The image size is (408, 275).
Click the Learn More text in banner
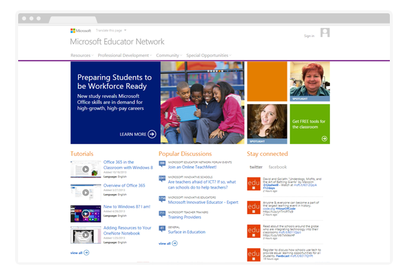coord(133,134)
